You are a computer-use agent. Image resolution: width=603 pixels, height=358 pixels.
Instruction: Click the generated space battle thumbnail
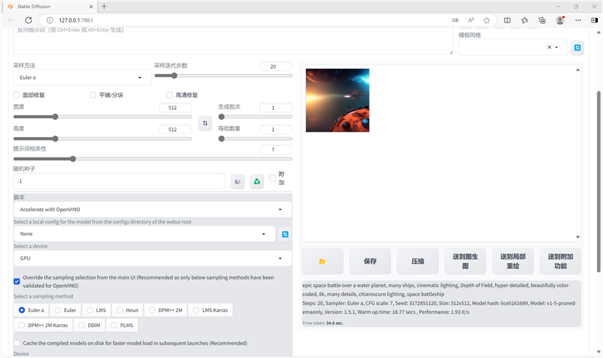(x=338, y=100)
